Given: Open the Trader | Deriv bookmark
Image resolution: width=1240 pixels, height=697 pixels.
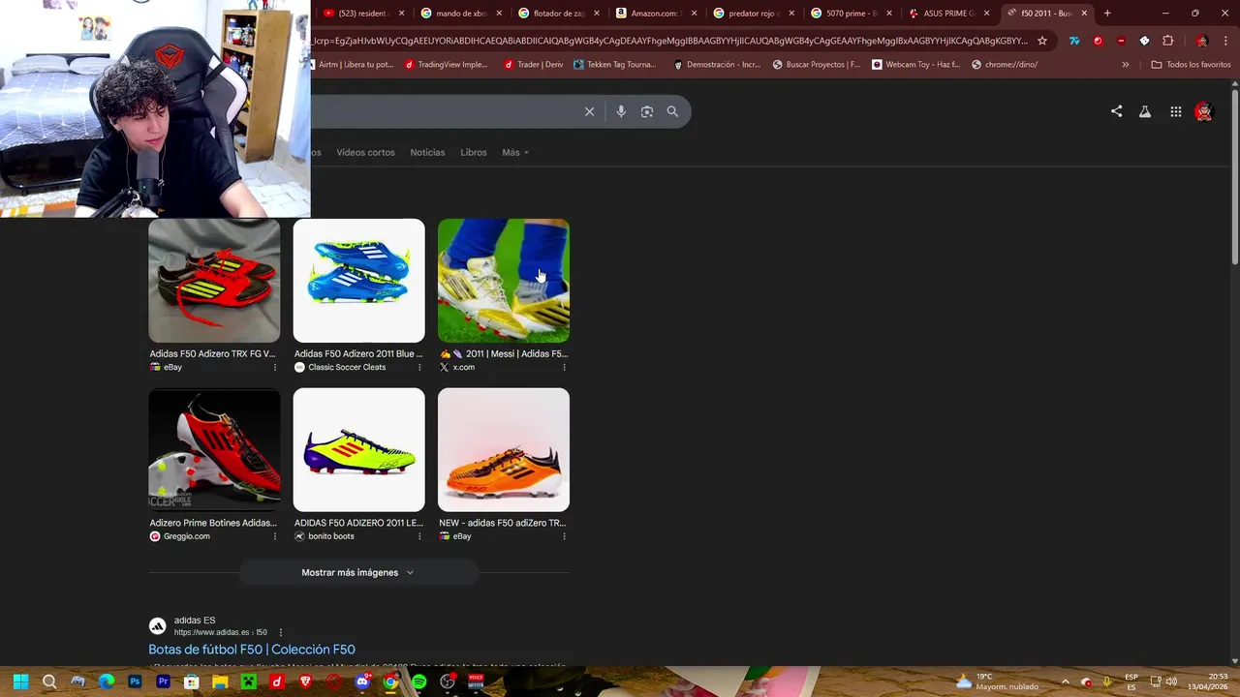Looking at the screenshot, I should pyautogui.click(x=533, y=65).
